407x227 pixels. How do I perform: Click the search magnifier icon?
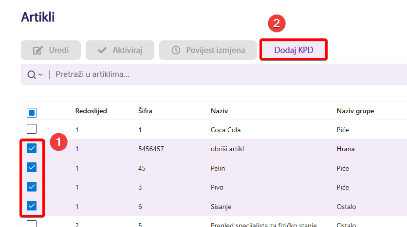(31, 74)
